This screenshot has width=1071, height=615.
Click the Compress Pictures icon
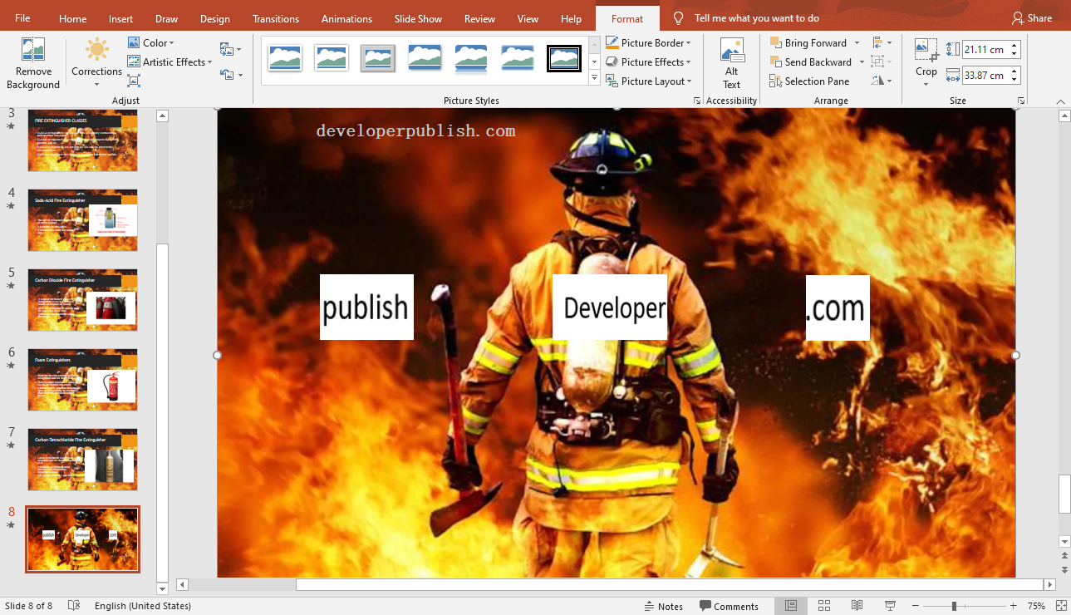point(134,81)
